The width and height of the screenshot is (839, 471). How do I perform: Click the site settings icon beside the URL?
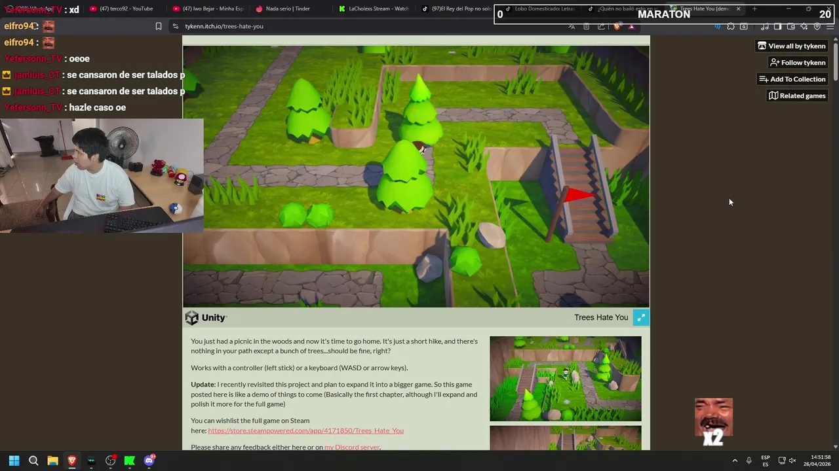pos(176,26)
